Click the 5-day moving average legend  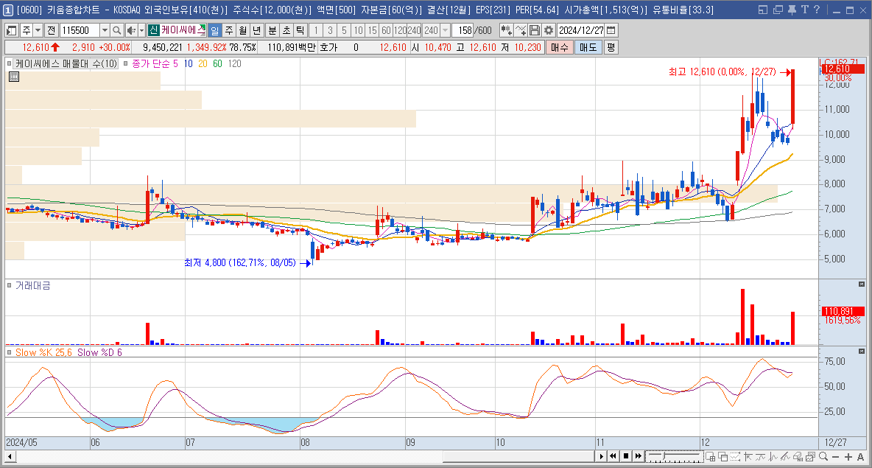tap(175, 64)
